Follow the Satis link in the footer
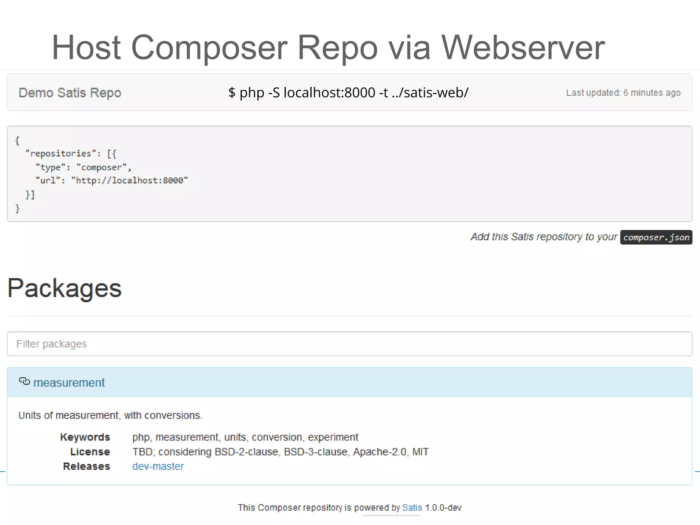The width and height of the screenshot is (700, 525). pyautogui.click(x=412, y=508)
